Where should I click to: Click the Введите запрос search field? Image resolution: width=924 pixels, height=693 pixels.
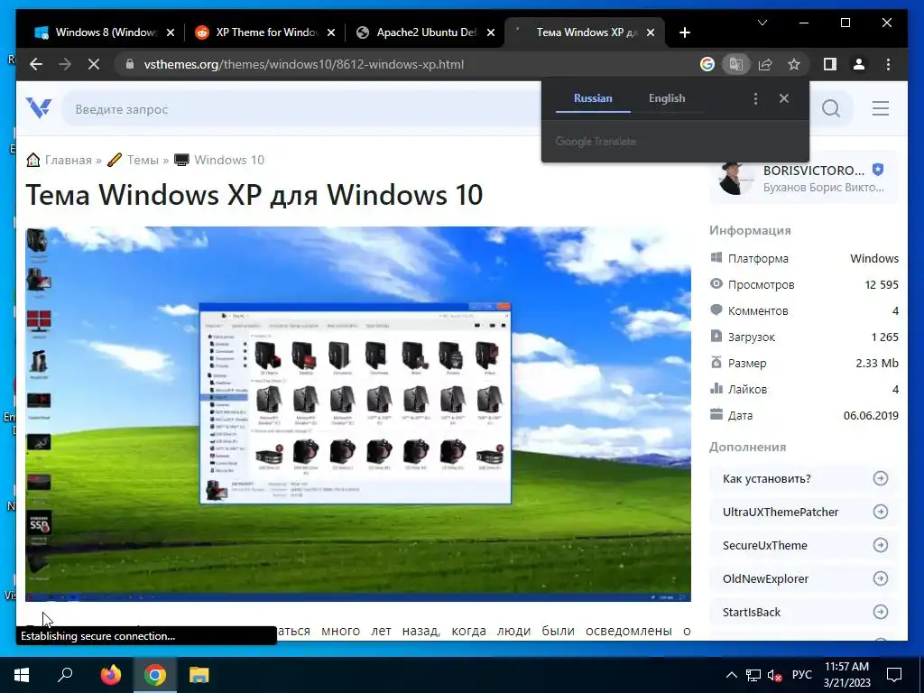click(x=300, y=109)
